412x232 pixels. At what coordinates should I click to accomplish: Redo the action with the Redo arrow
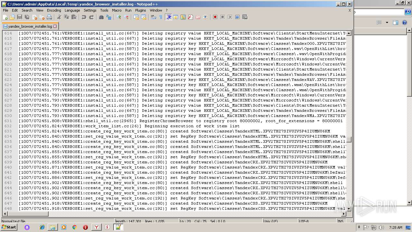(91, 17)
